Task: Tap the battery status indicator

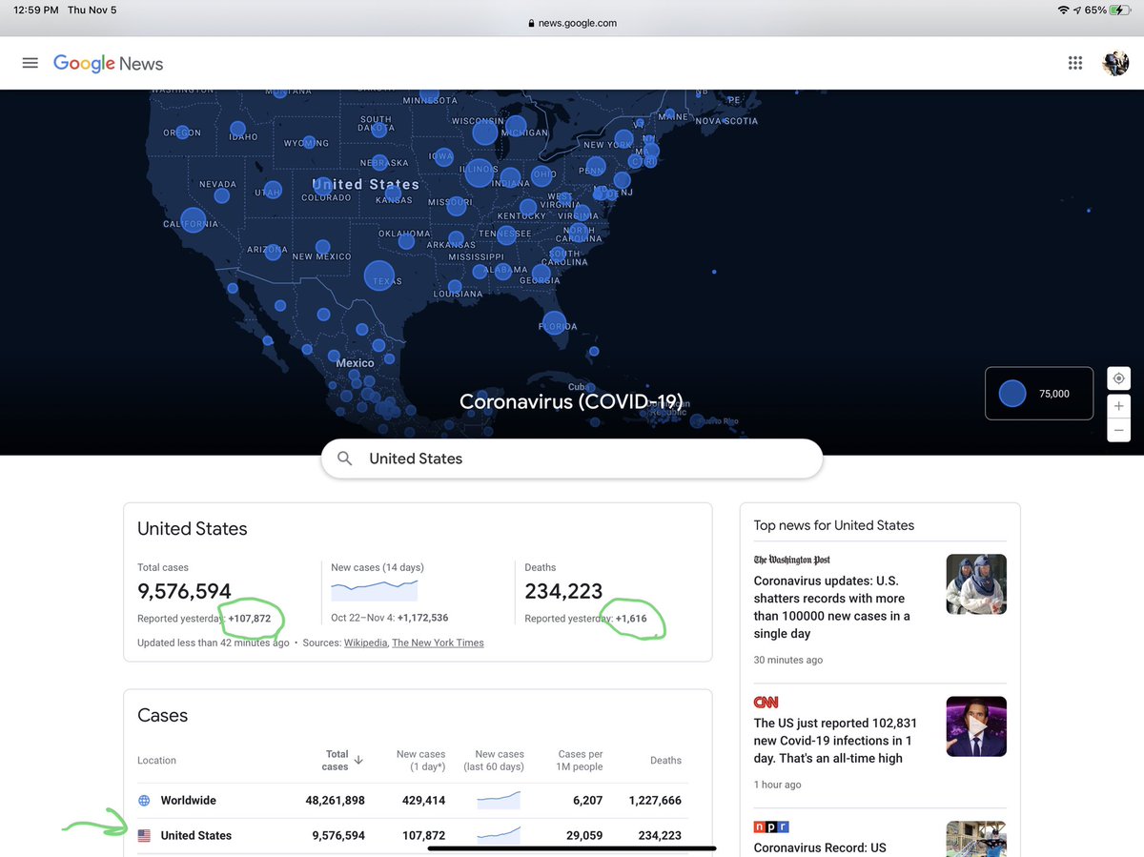Action: click(1118, 10)
